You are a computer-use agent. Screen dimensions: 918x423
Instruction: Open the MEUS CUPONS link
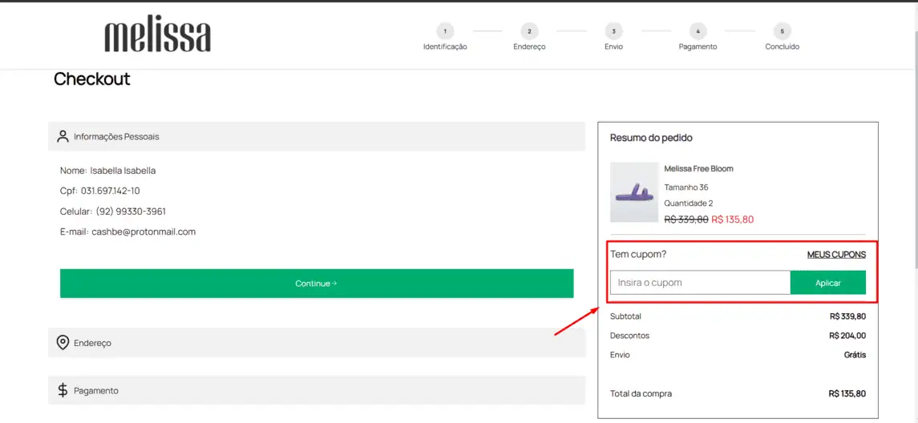pos(836,255)
